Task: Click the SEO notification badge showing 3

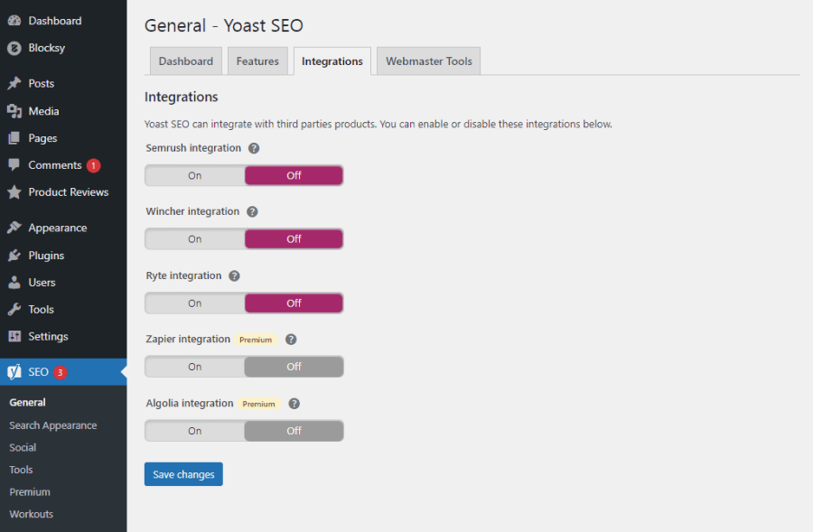Action: point(61,372)
